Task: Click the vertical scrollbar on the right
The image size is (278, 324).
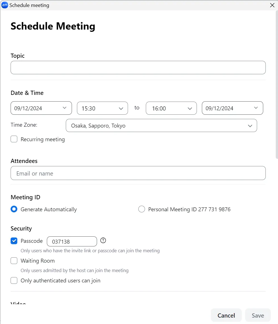Action: coord(276,84)
